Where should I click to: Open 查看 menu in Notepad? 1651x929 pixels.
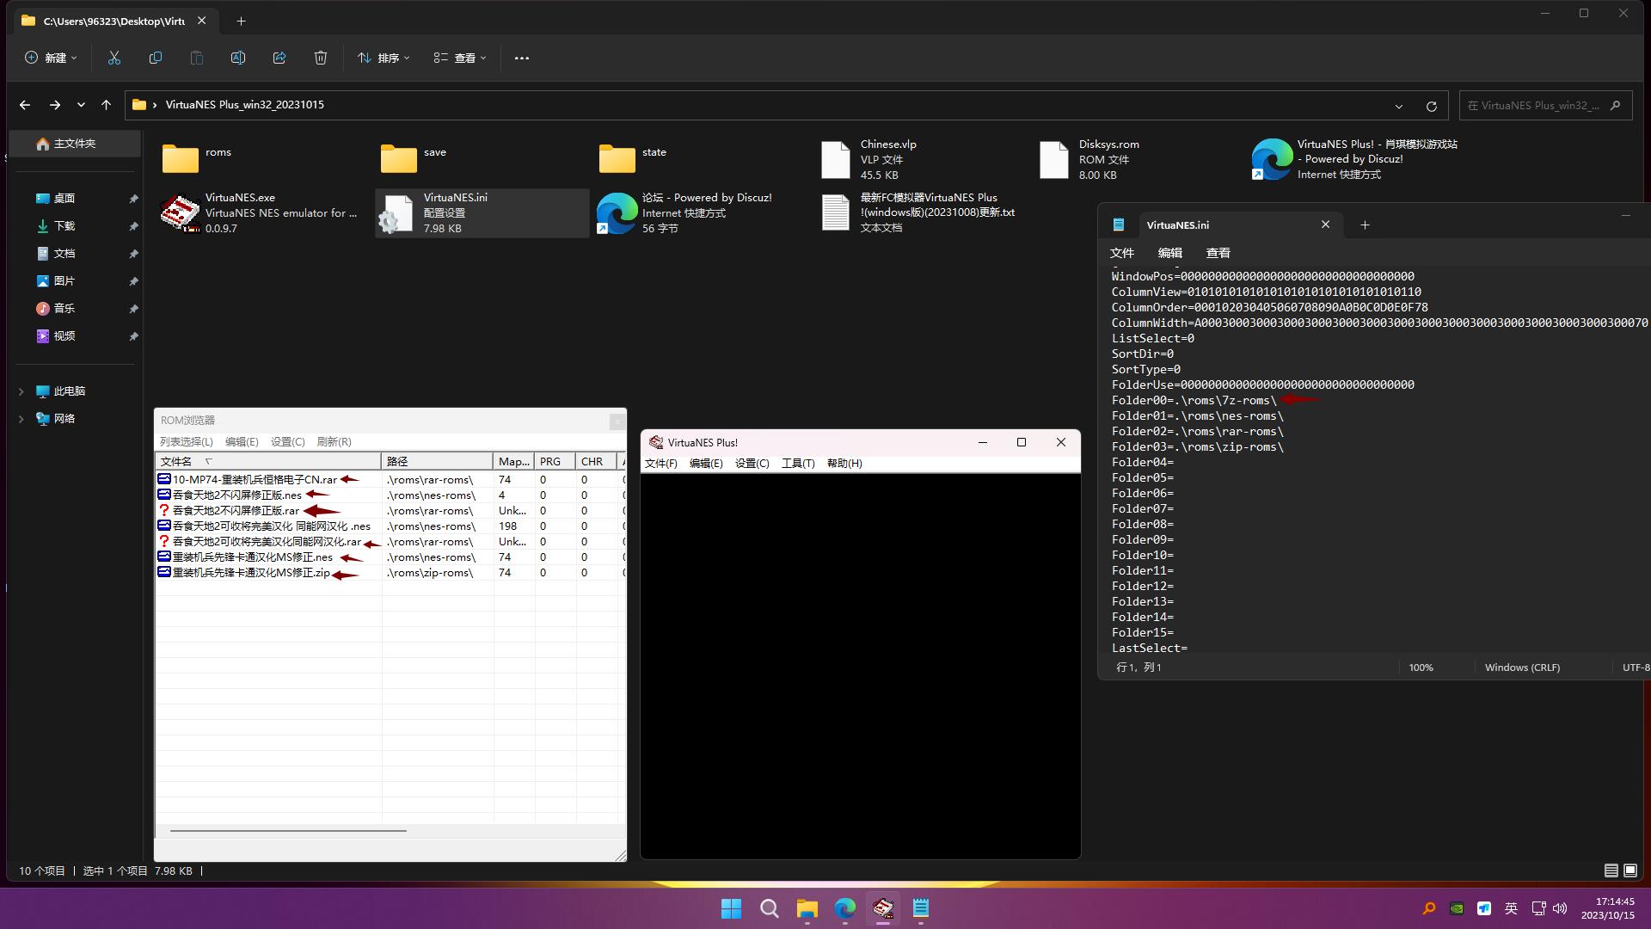1218,253
